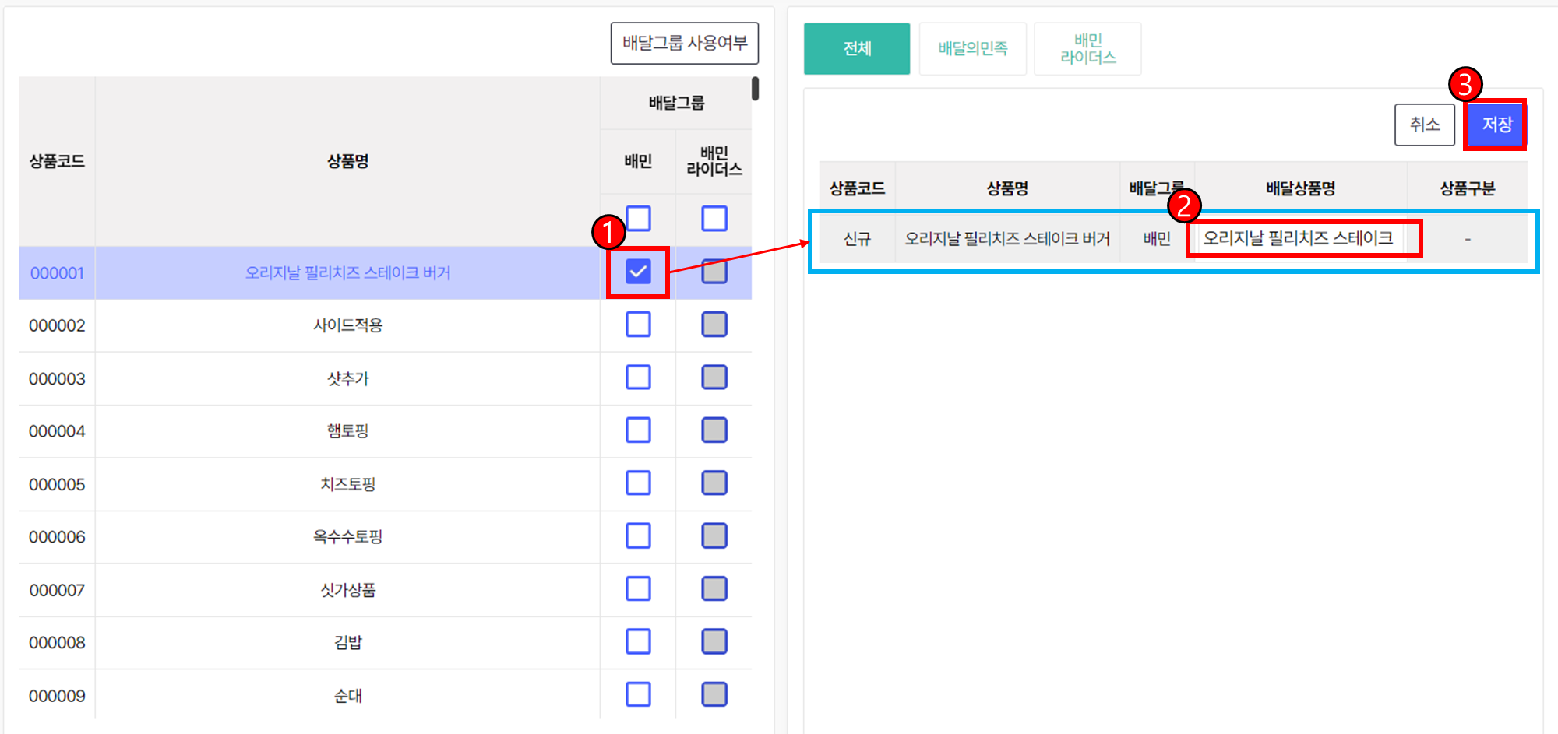Check 배민 checkbox for 사이드적용 row

pyautogui.click(x=638, y=325)
